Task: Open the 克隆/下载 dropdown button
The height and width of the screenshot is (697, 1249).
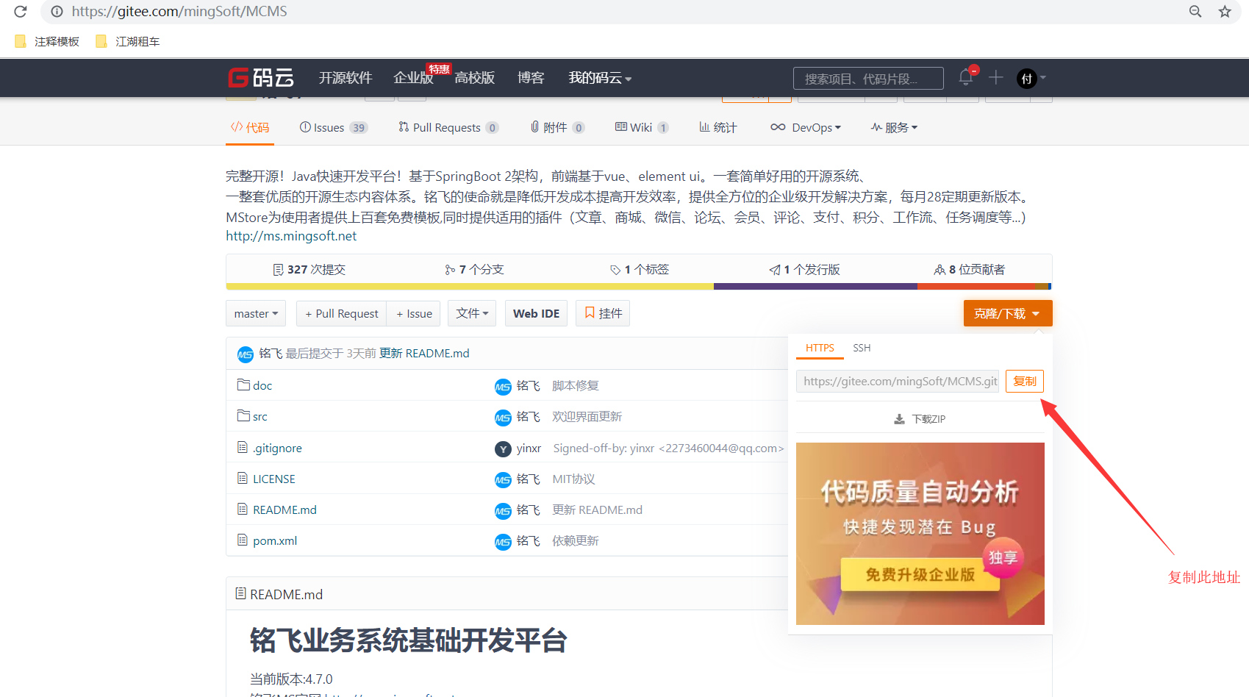Action: (x=1008, y=313)
